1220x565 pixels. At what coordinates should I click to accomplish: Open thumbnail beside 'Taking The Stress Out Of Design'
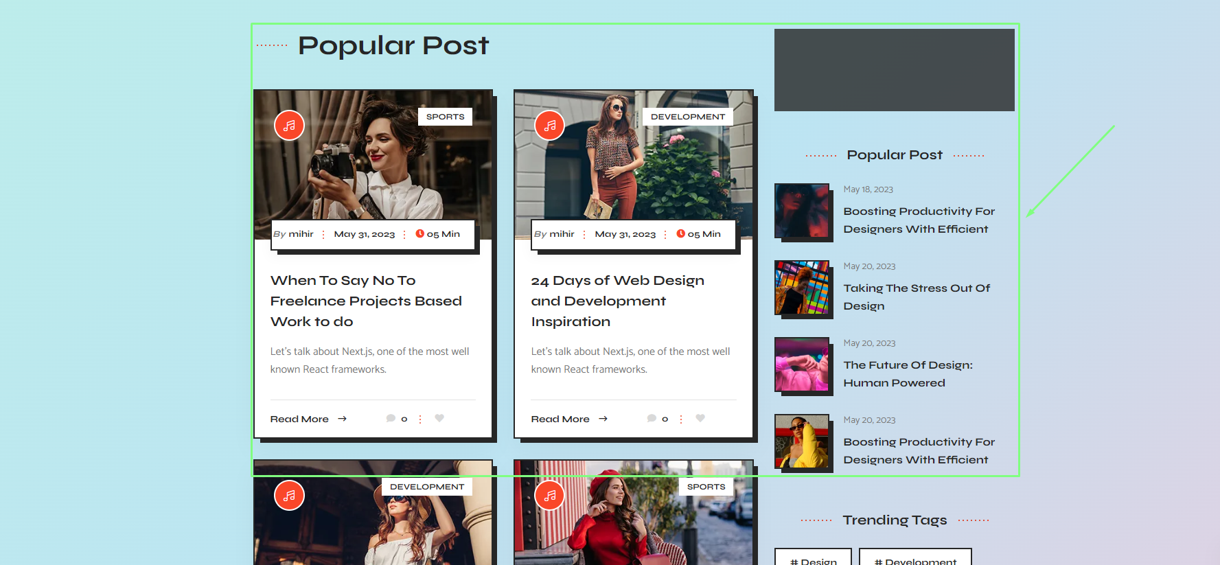point(802,288)
